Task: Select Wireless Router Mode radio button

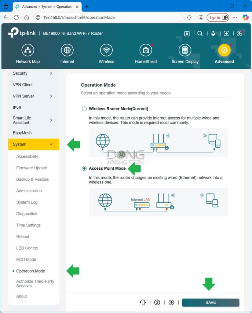Action: pyautogui.click(x=84, y=109)
